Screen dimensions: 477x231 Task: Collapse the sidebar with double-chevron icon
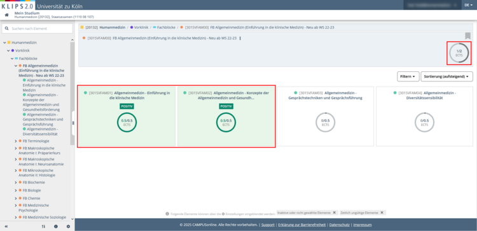click(6, 227)
